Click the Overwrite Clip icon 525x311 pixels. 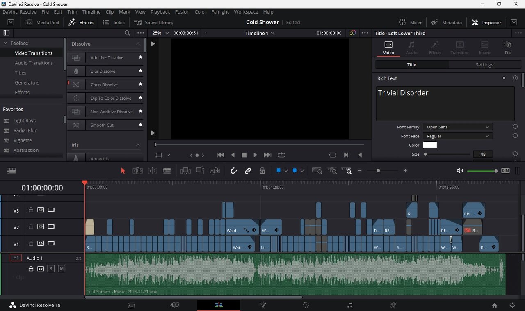pyautogui.click(x=200, y=171)
